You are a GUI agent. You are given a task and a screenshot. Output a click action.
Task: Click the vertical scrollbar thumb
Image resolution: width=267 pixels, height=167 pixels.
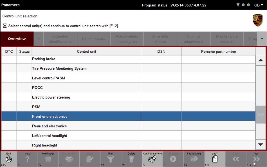pyautogui.click(x=261, y=114)
